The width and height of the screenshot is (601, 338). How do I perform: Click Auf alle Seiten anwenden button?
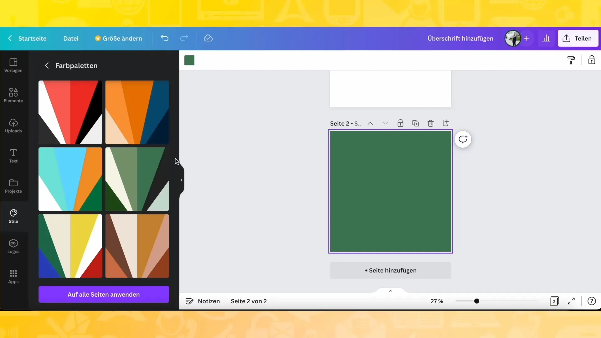click(104, 294)
